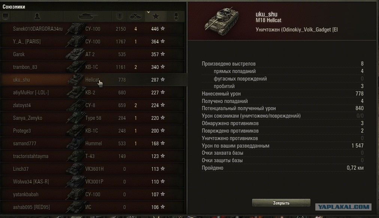
Task: Select Linch37 VK3601H row
Action: pyautogui.click(x=93, y=169)
